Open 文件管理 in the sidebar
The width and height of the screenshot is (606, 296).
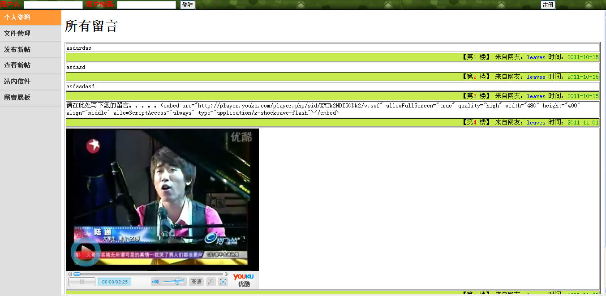click(x=30, y=34)
